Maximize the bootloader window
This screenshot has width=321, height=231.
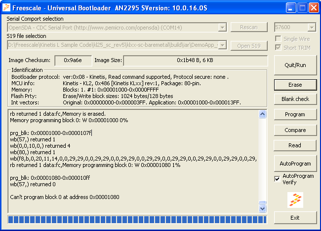point(302,8)
